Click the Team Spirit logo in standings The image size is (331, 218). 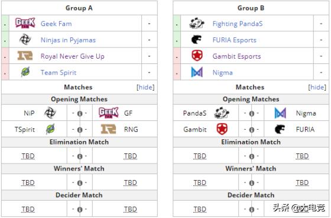point(25,72)
